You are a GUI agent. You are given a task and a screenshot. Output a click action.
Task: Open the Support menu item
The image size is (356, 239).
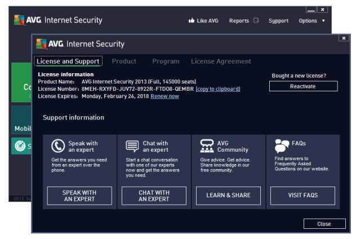pos(278,21)
